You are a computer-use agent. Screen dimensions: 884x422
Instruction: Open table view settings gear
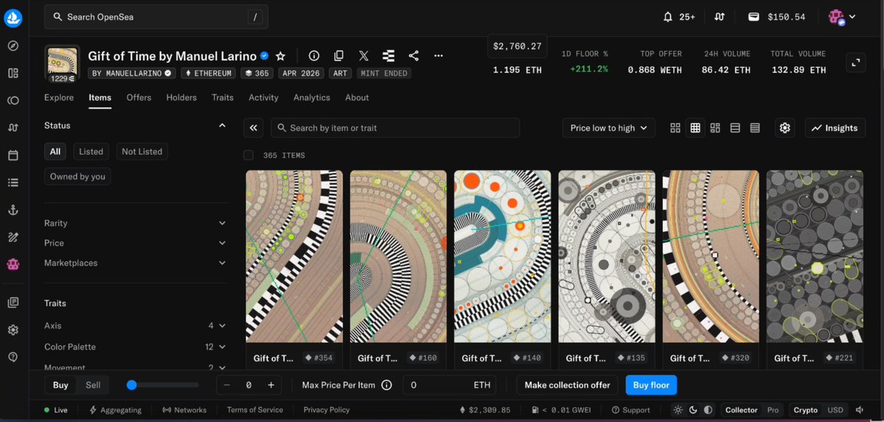[784, 128]
